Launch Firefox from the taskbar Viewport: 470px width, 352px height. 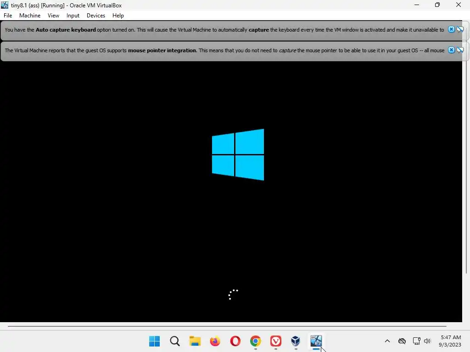[215, 341]
